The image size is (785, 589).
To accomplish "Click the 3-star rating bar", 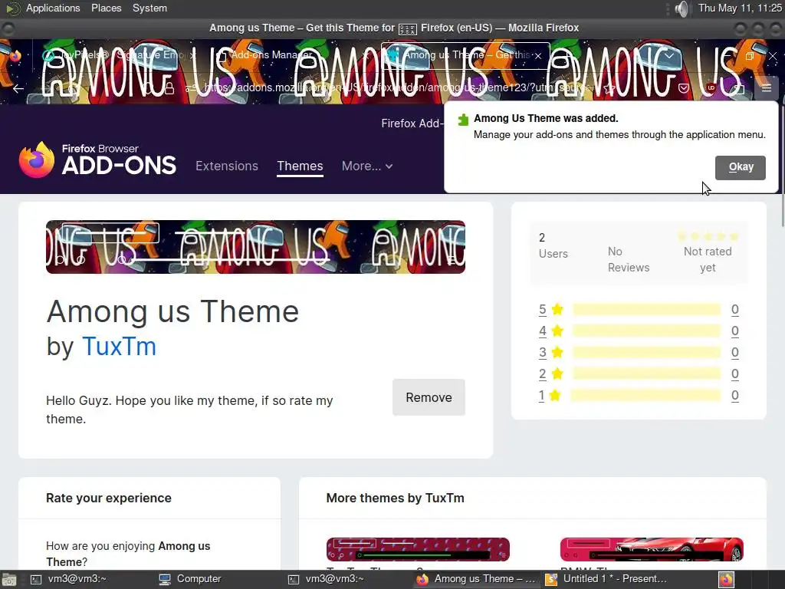I will [x=646, y=353].
